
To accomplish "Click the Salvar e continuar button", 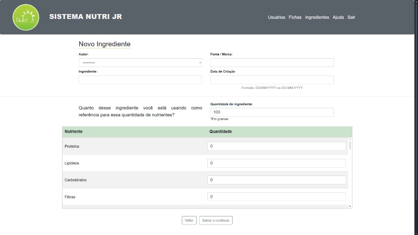I will pyautogui.click(x=216, y=220).
